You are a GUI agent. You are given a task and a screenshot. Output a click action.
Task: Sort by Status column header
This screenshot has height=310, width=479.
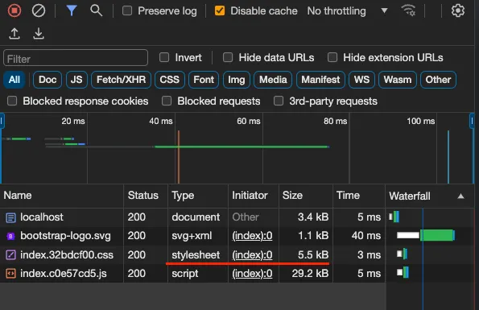(x=146, y=196)
